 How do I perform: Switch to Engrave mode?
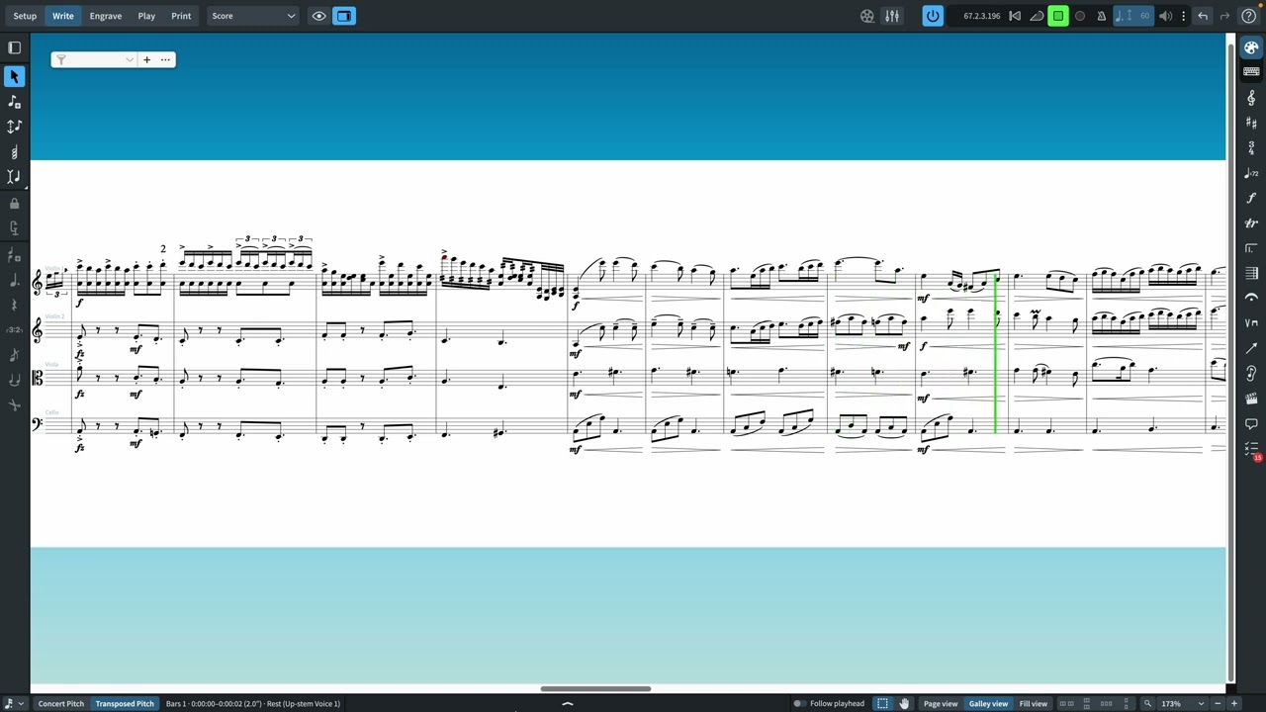[x=105, y=16]
